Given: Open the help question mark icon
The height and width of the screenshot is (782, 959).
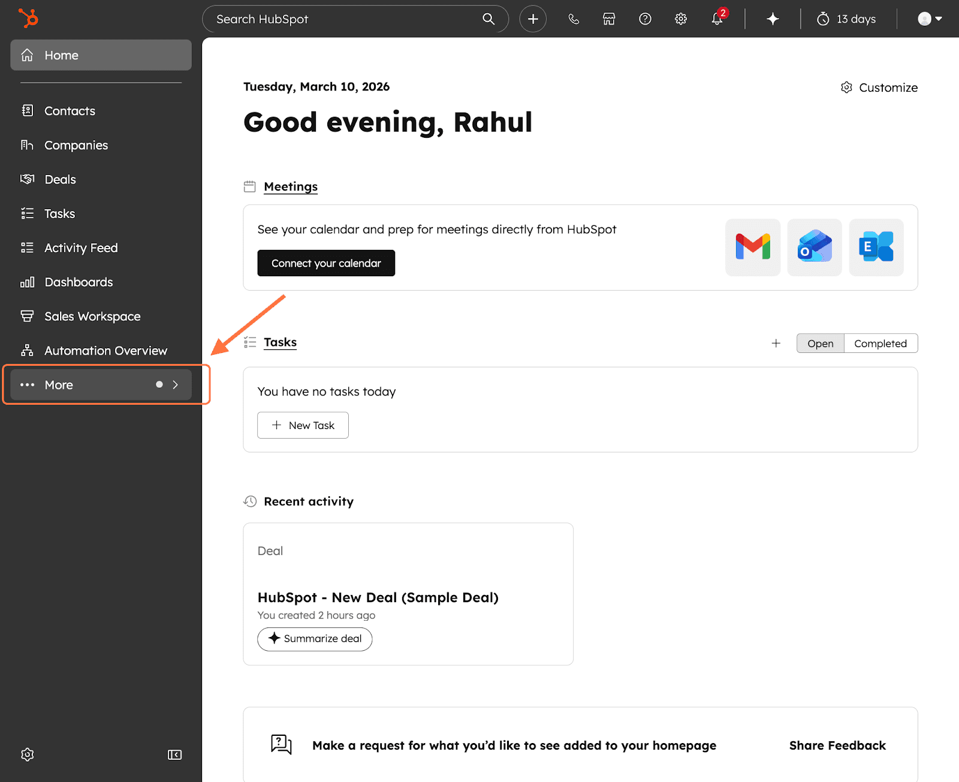Looking at the screenshot, I should coord(645,19).
